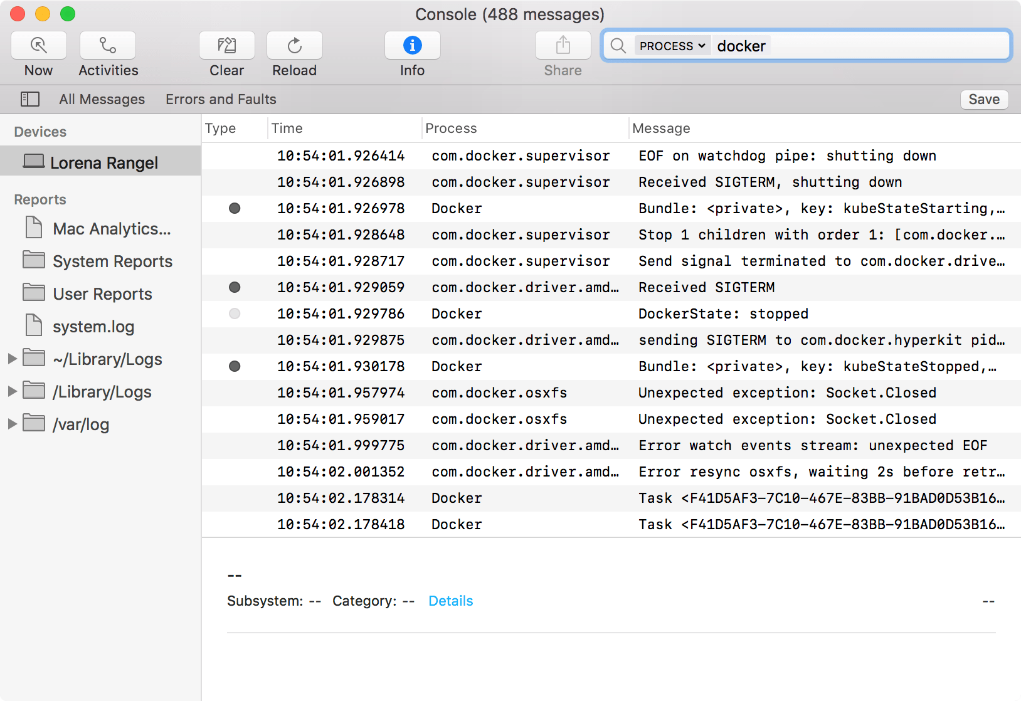Click the Clear icon to empty messages
Screen dimensions: 1021x701
pos(226,45)
